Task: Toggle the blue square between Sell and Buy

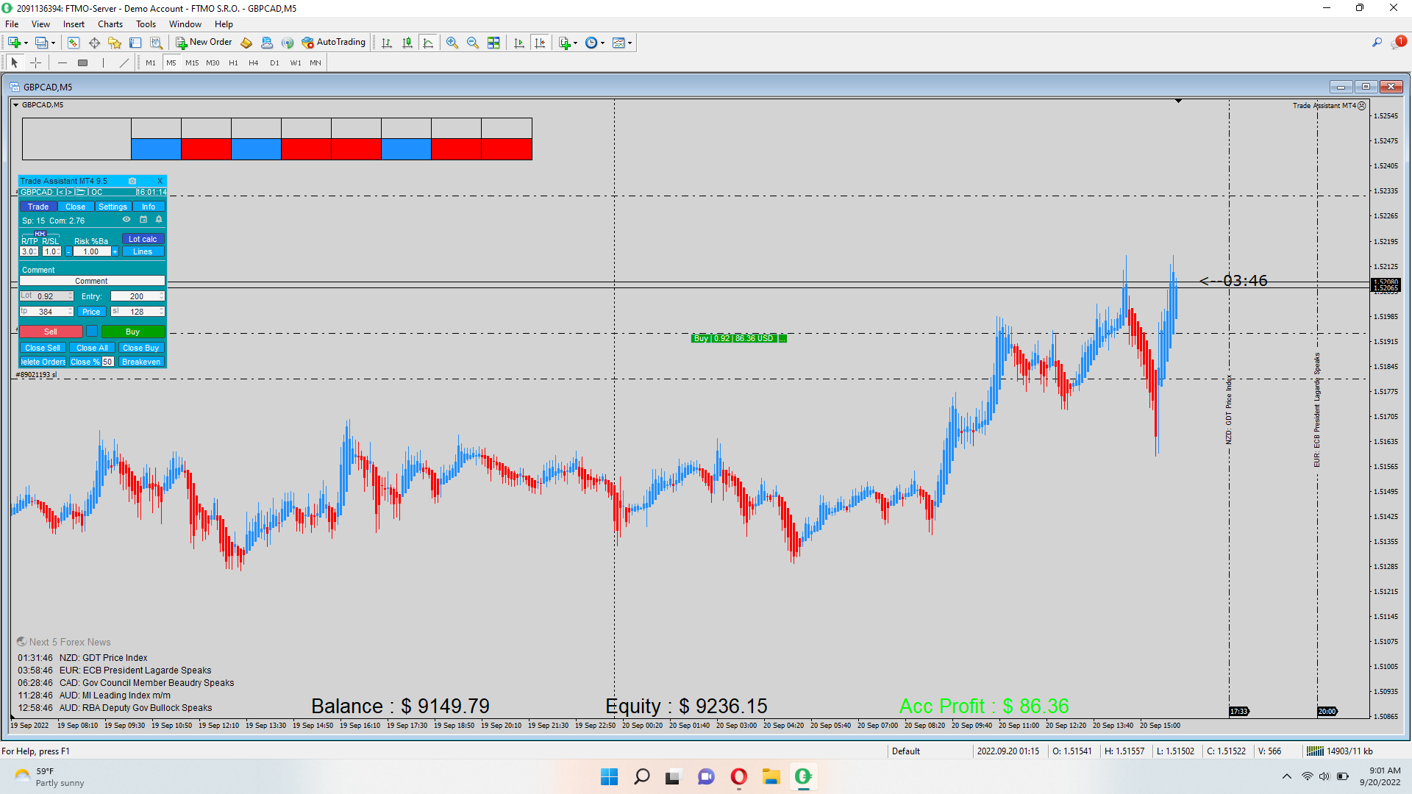Action: [92, 332]
